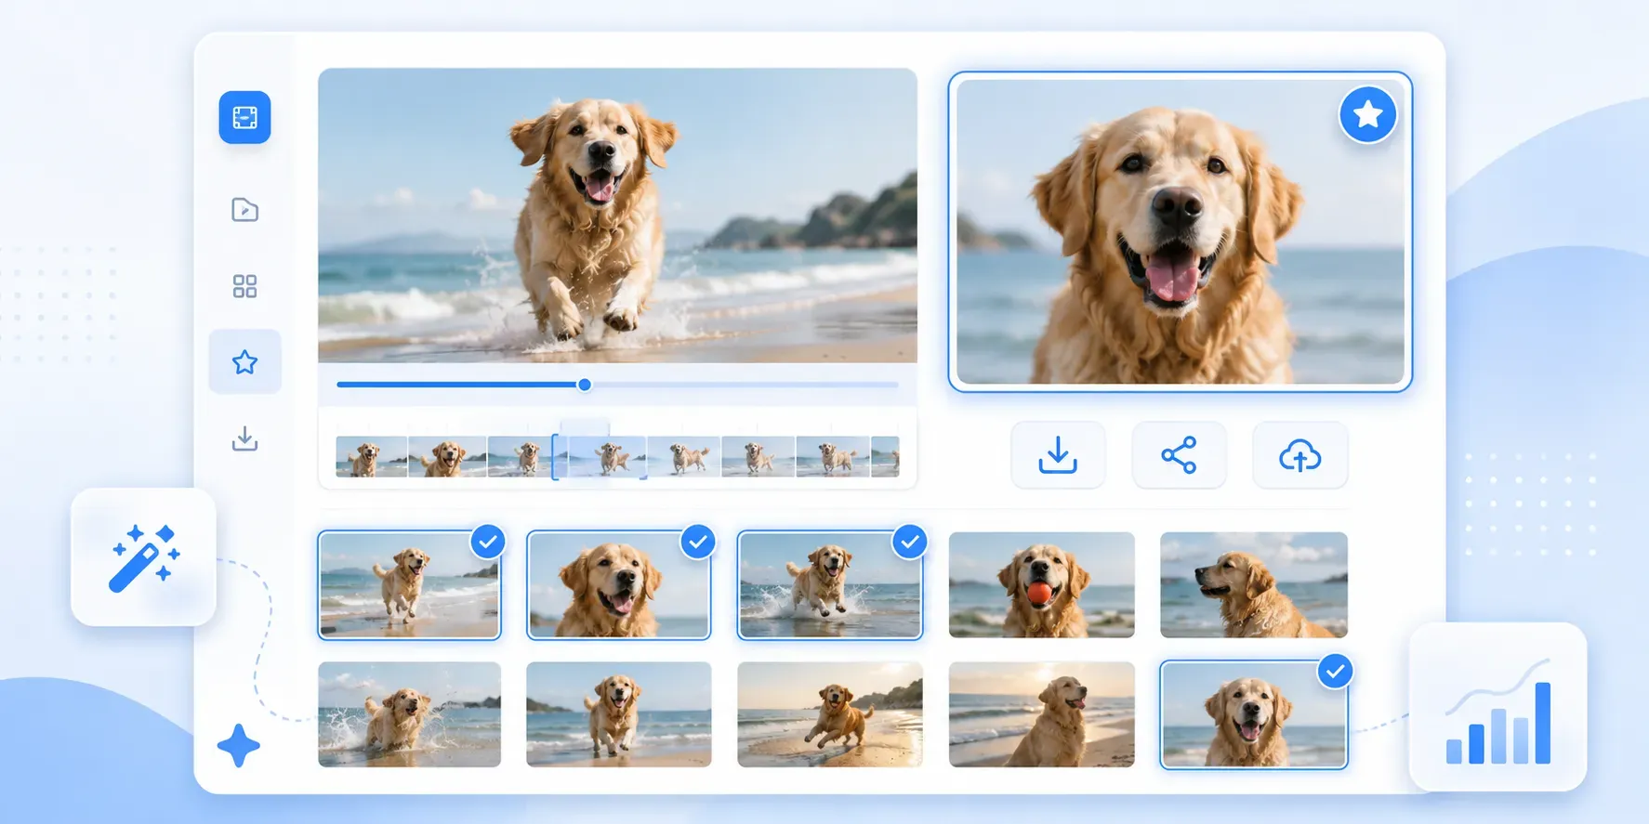Click the main video of dog running
This screenshot has height=824, width=1649.
click(617, 216)
